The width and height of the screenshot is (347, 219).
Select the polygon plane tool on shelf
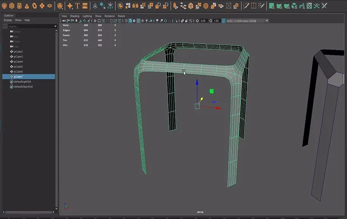(x=41, y=5)
